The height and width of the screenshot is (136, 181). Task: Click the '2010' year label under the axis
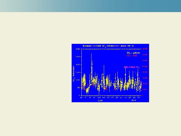point(133,100)
